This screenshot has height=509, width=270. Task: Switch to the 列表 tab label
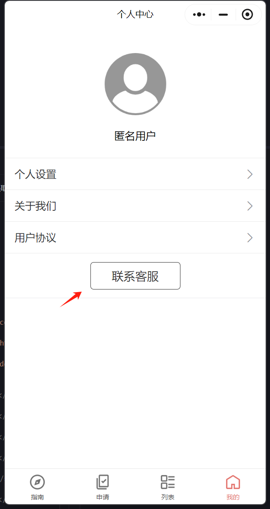(168, 497)
